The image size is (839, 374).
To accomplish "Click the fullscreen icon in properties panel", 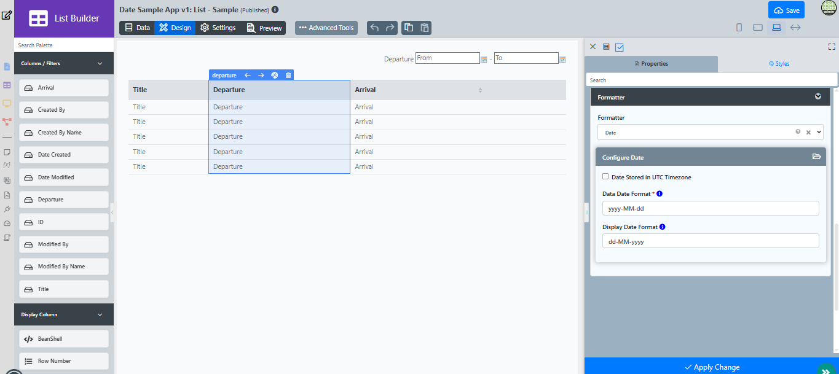I will click(x=832, y=47).
